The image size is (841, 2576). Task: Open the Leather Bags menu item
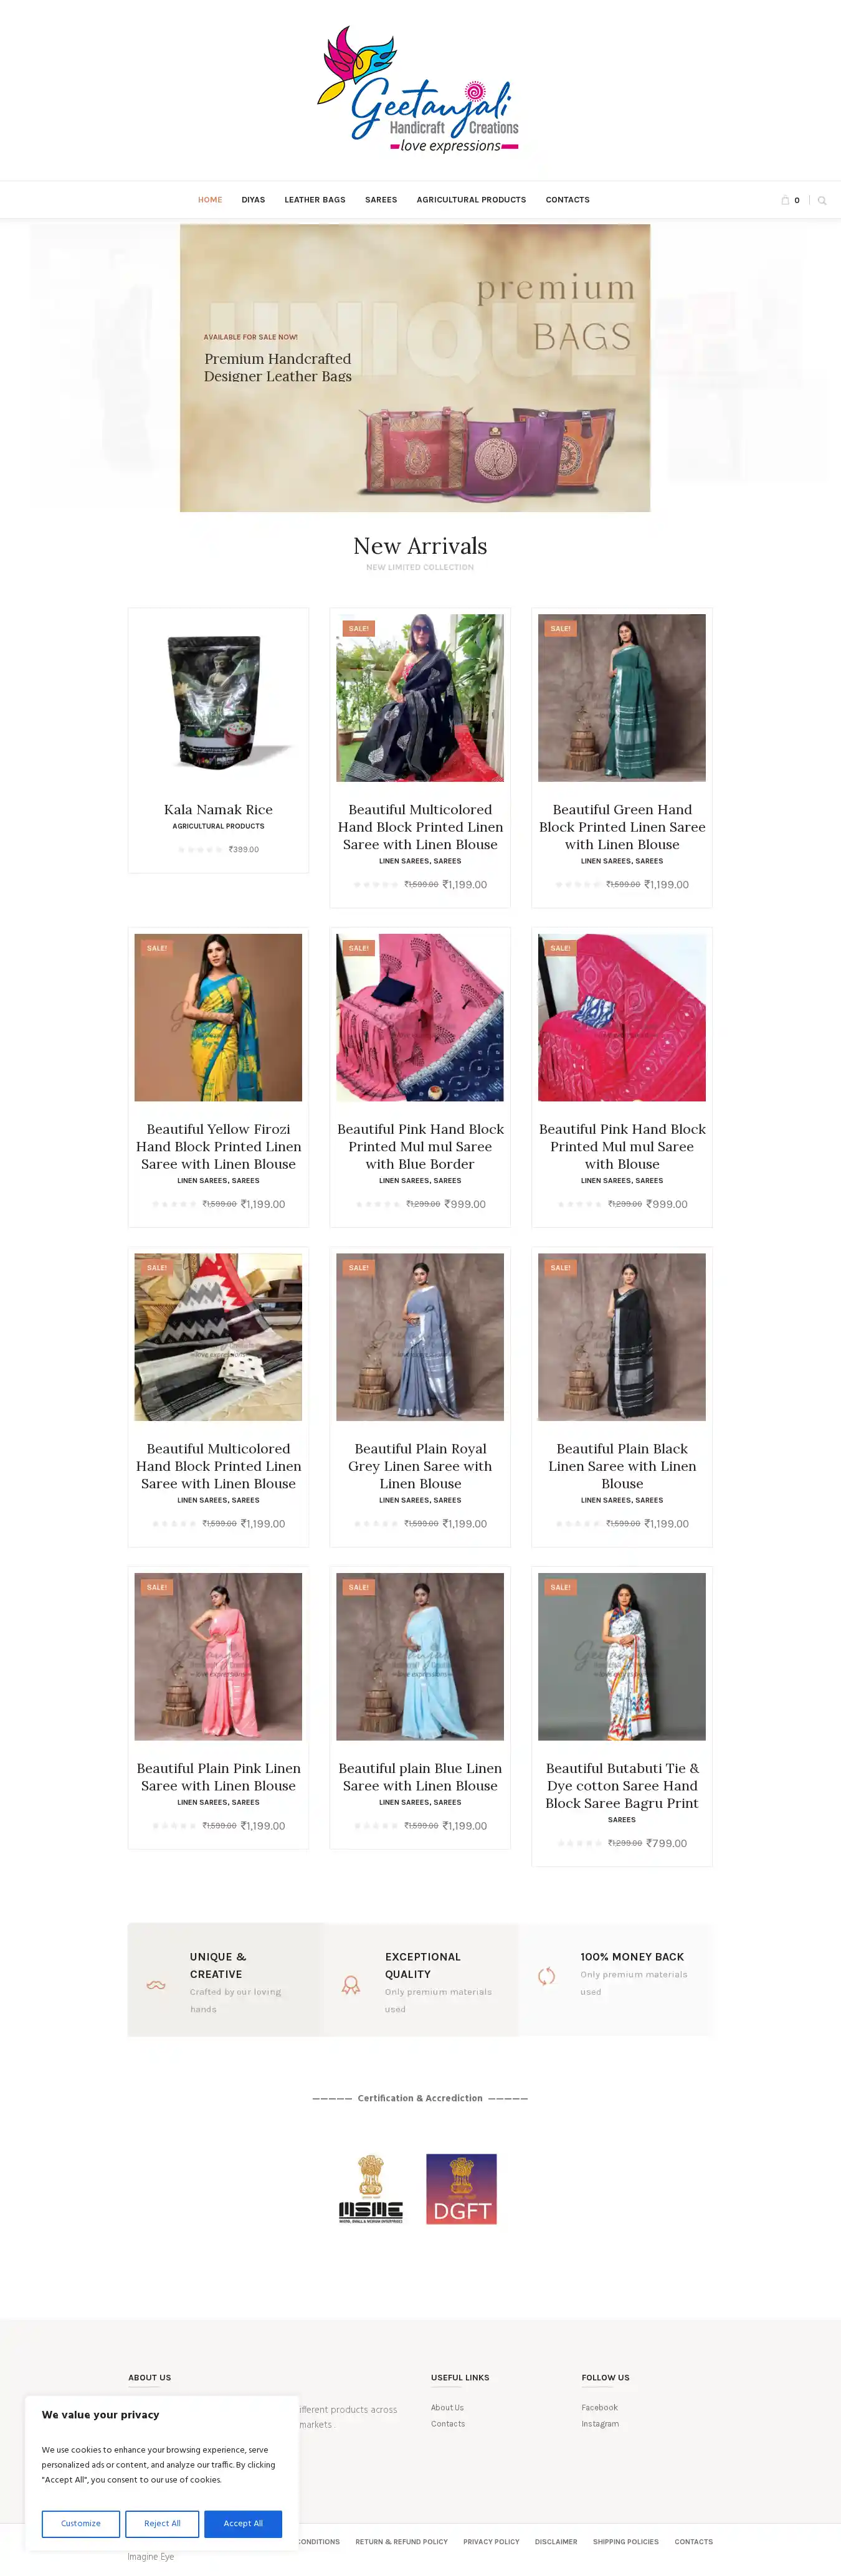[x=315, y=200]
